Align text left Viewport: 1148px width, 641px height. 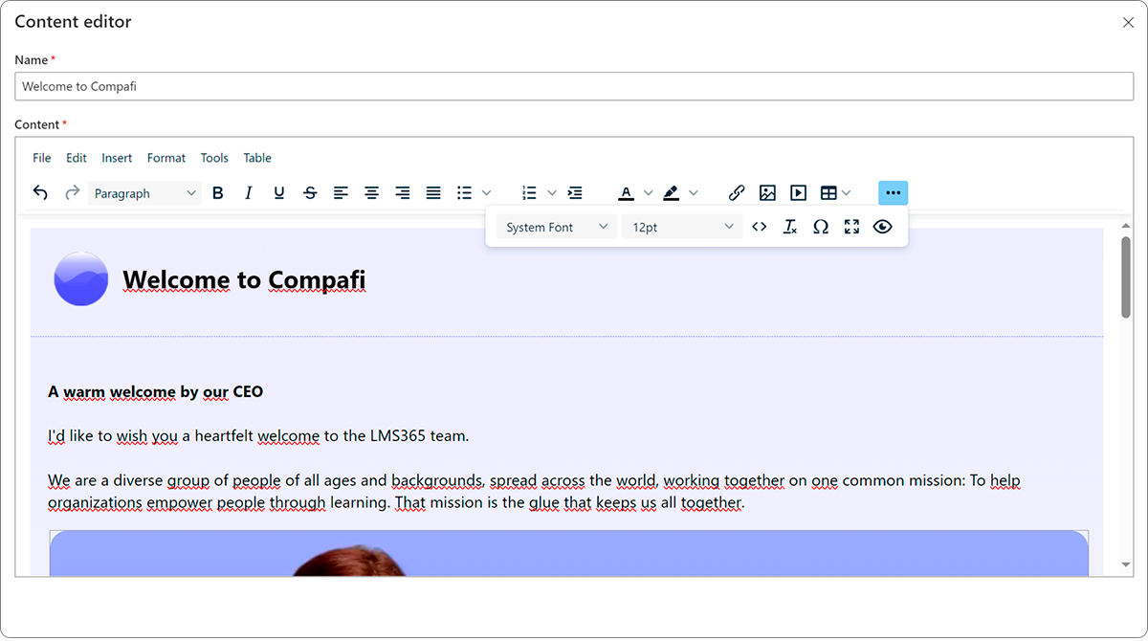point(341,193)
